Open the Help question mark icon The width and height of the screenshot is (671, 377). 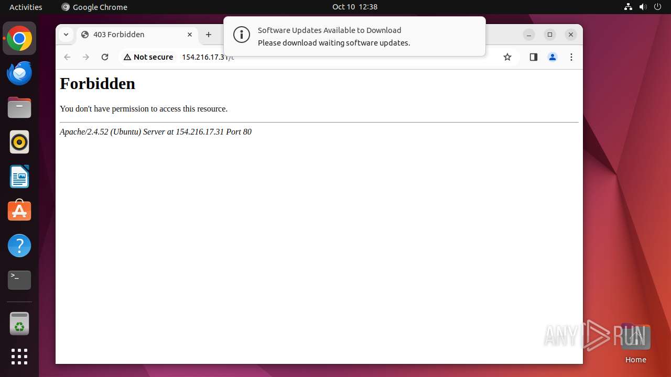click(19, 246)
